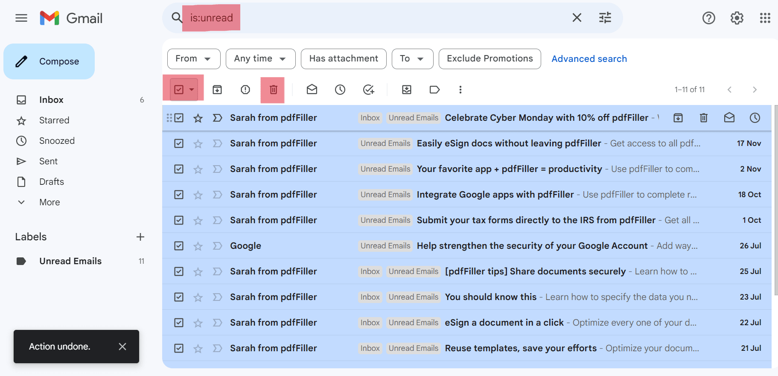This screenshot has width=778, height=376.
Task: Open the Advanced search link
Action: pos(589,59)
